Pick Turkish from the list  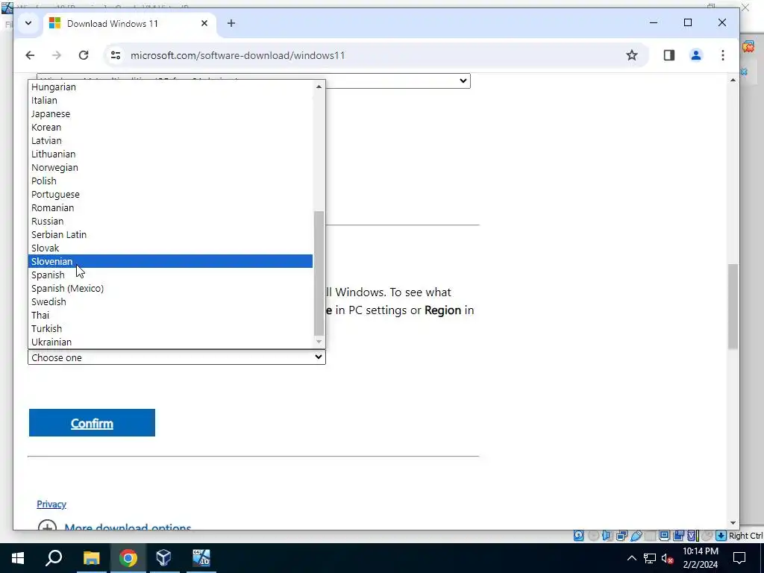[x=170, y=328]
